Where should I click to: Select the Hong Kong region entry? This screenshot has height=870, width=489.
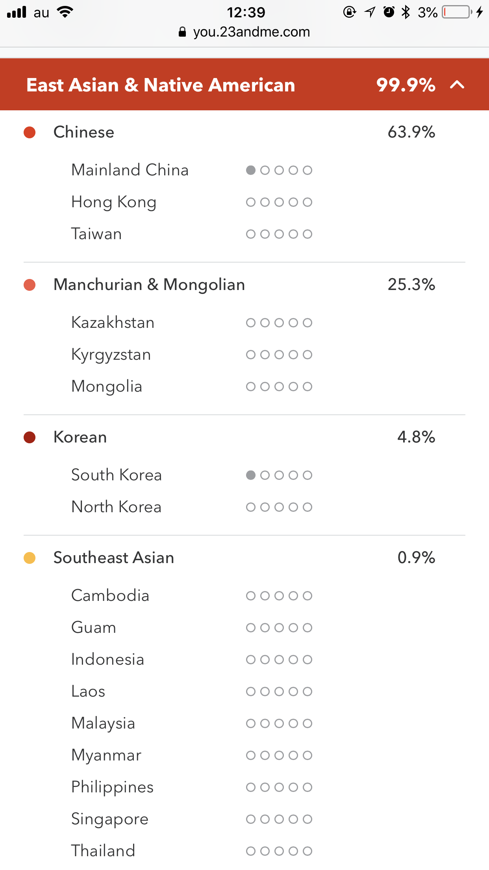coord(114,202)
